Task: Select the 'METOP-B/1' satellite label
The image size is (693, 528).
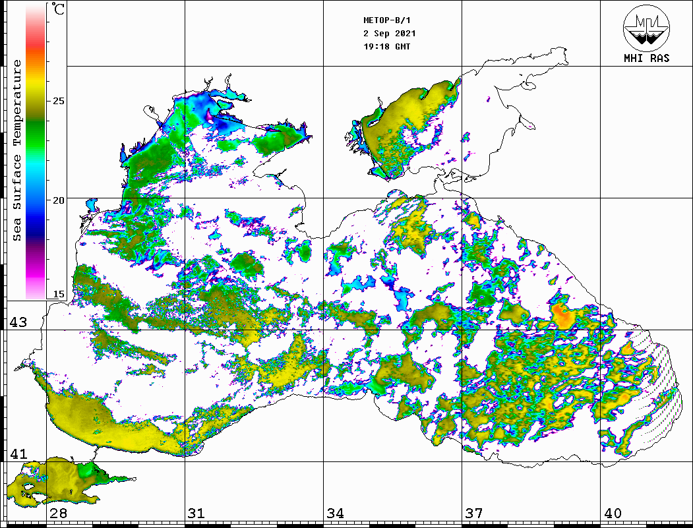Action: coord(386,20)
